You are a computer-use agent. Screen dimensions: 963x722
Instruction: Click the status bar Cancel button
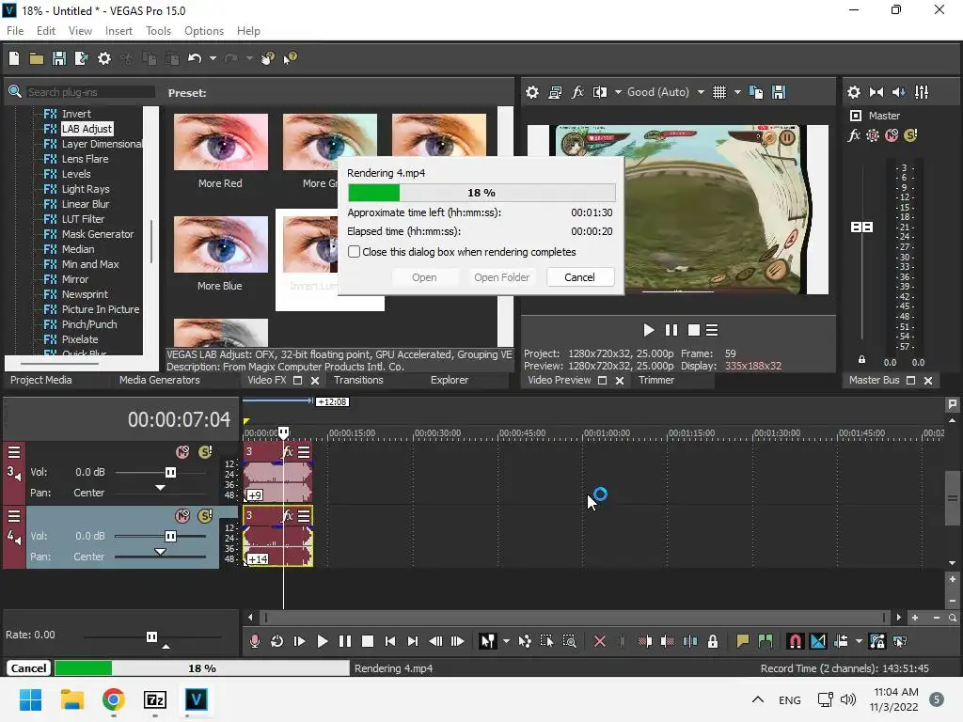coord(29,668)
